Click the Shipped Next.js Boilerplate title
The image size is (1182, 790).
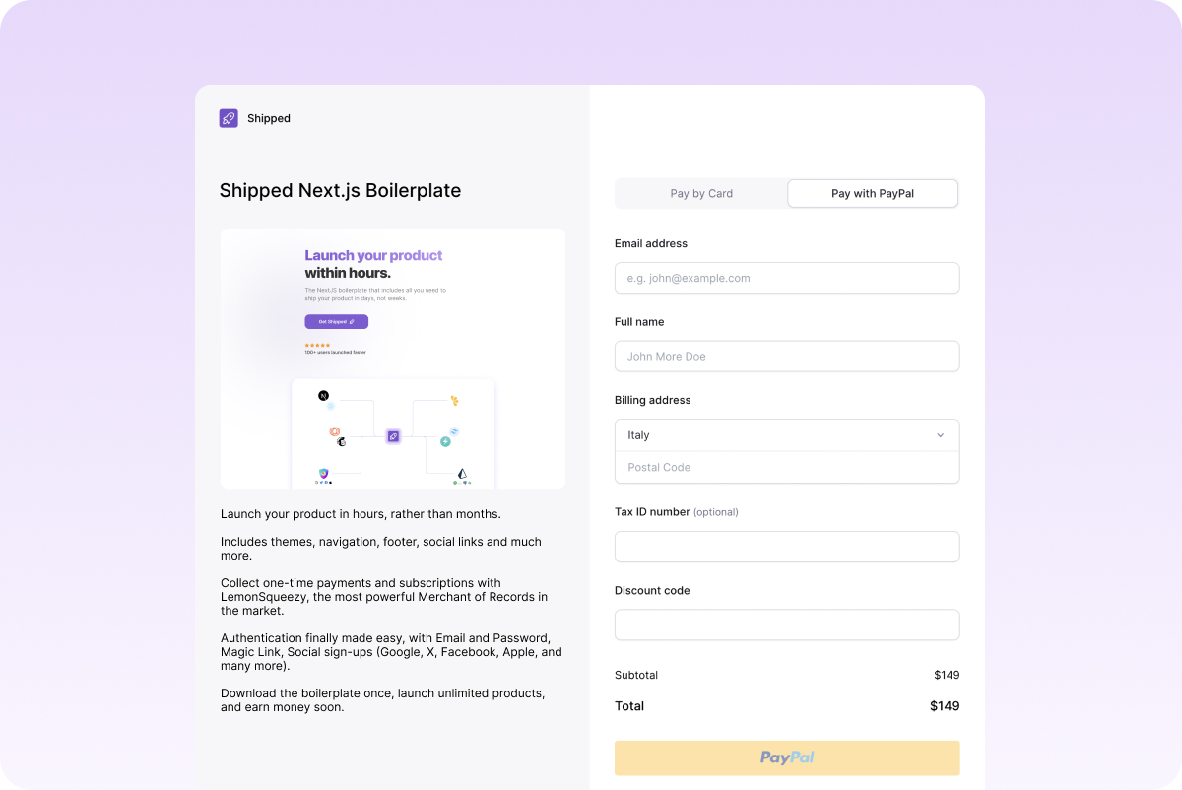pos(340,190)
